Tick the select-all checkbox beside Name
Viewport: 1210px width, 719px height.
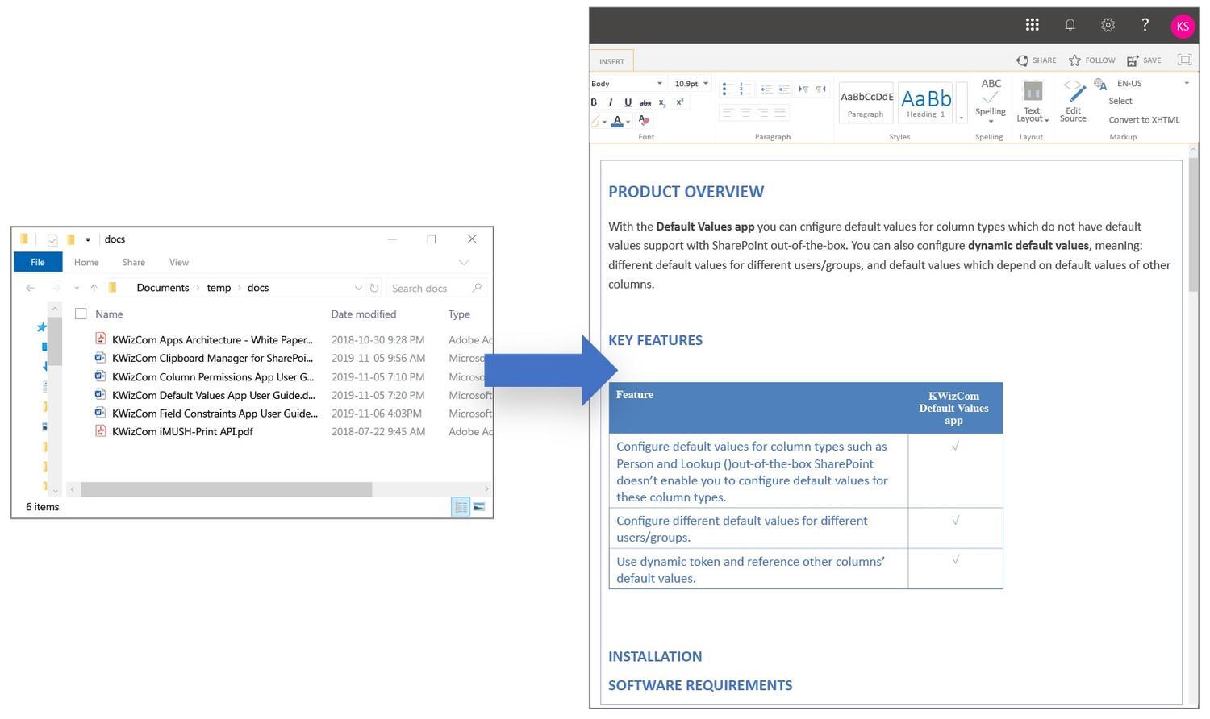[81, 314]
